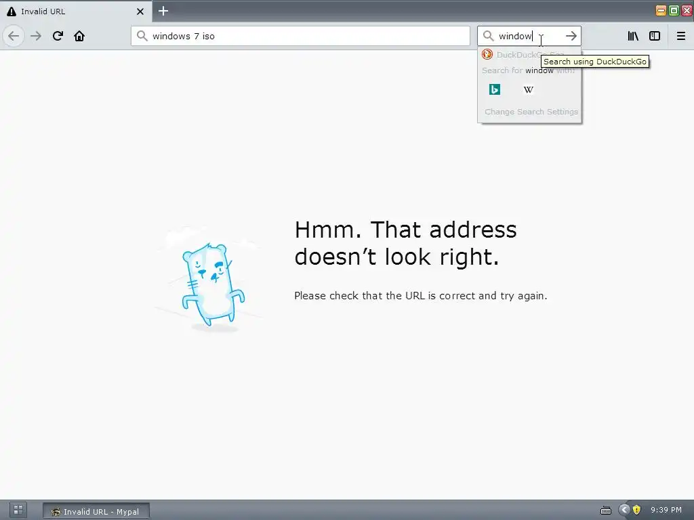Open the hamburger application menu
Viewport: 694px width, 520px height.
click(680, 36)
